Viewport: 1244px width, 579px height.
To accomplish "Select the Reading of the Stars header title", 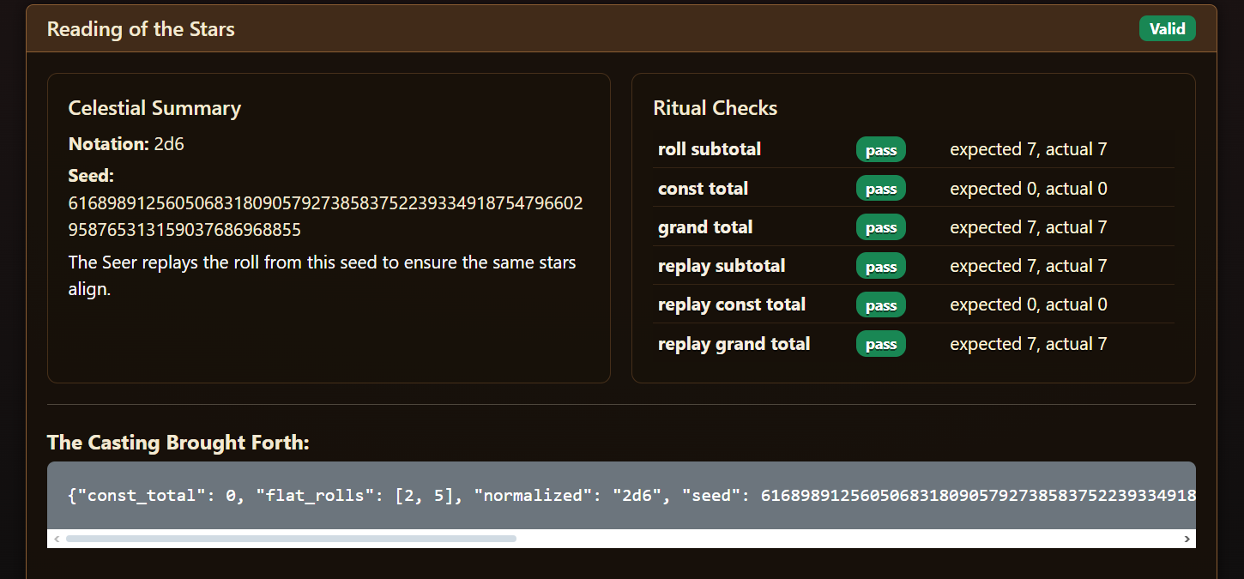I will click(x=141, y=29).
